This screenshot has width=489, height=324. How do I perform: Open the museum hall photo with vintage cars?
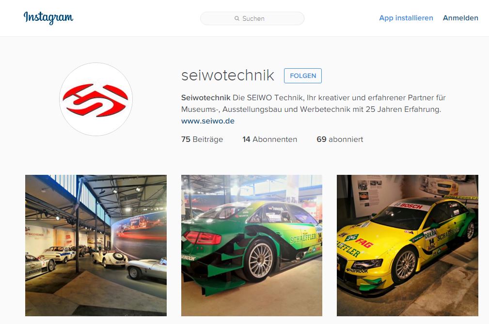(96, 246)
